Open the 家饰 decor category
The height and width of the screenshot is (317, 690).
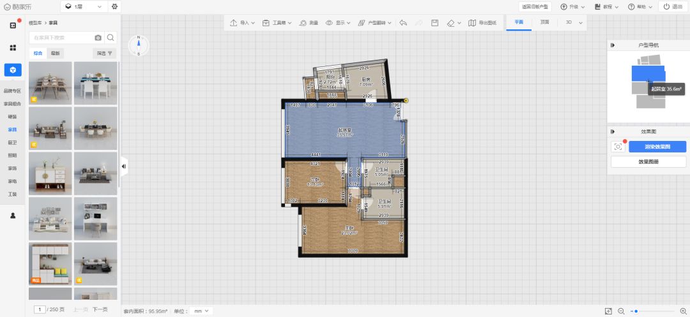[12, 168]
